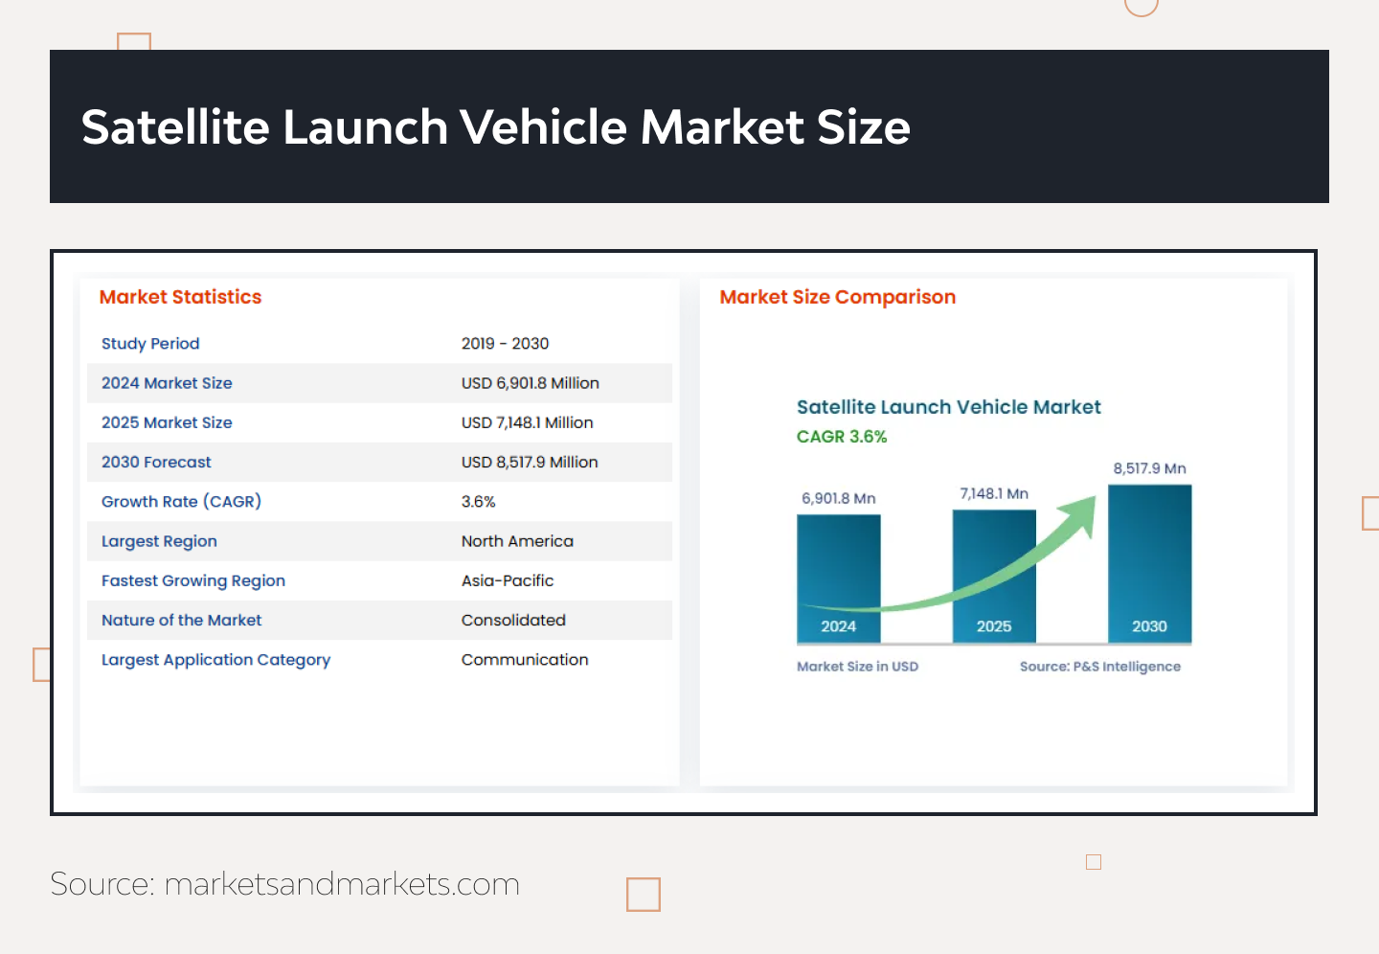
Task: Select the '6,901.8 Mn' bar label
Action: click(839, 498)
